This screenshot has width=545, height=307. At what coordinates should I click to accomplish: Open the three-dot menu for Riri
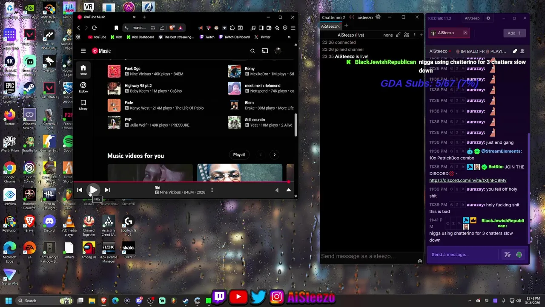pyautogui.click(x=212, y=190)
